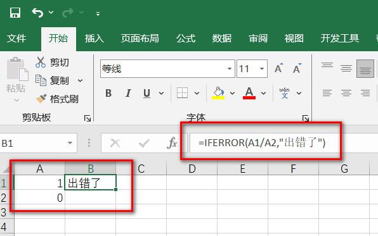
Task: Select column D header
Action: click(192, 169)
